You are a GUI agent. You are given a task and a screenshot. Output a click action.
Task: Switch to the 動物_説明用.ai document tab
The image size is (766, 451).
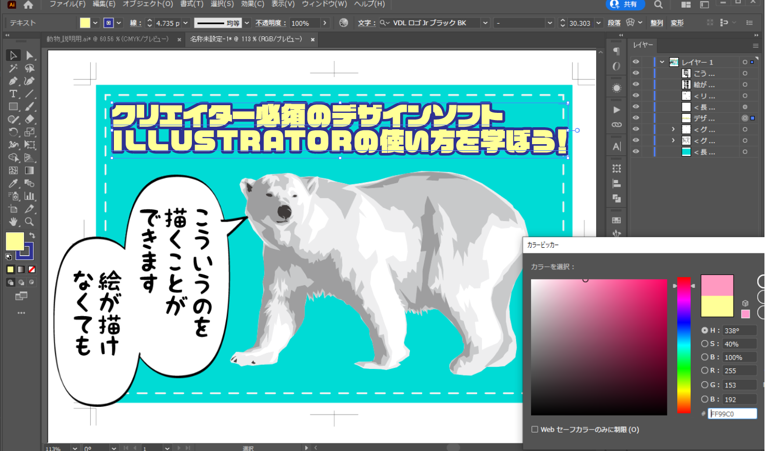click(x=103, y=39)
